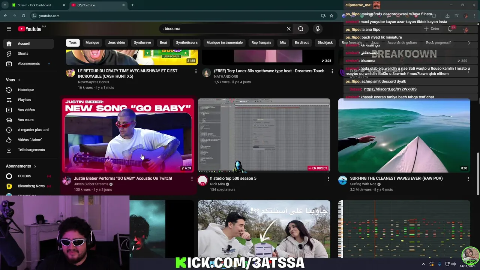Start voice search with microphone
Image resolution: width=480 pixels, height=270 pixels.
(318, 29)
